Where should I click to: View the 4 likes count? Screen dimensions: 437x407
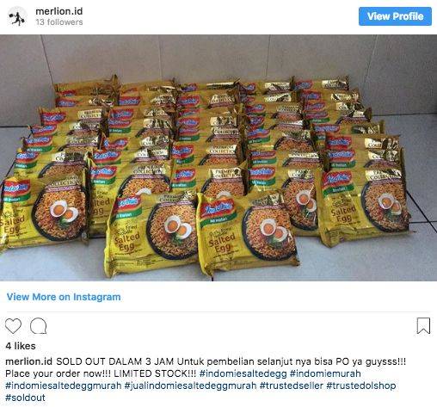pos(21,346)
